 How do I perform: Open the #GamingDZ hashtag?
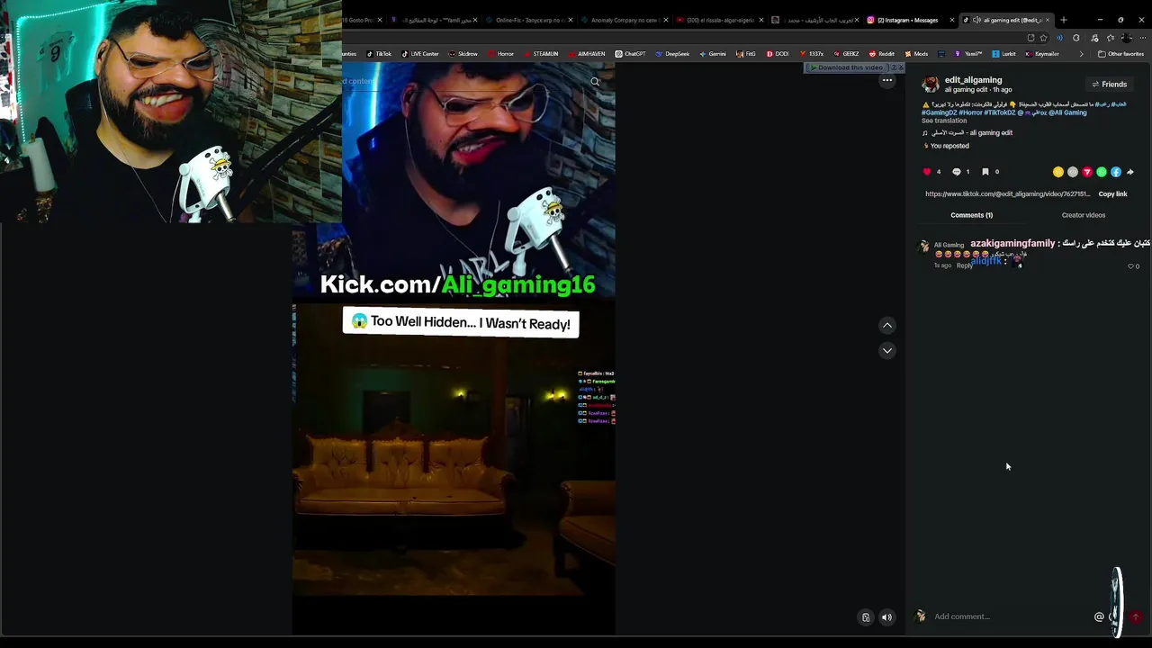tap(939, 112)
